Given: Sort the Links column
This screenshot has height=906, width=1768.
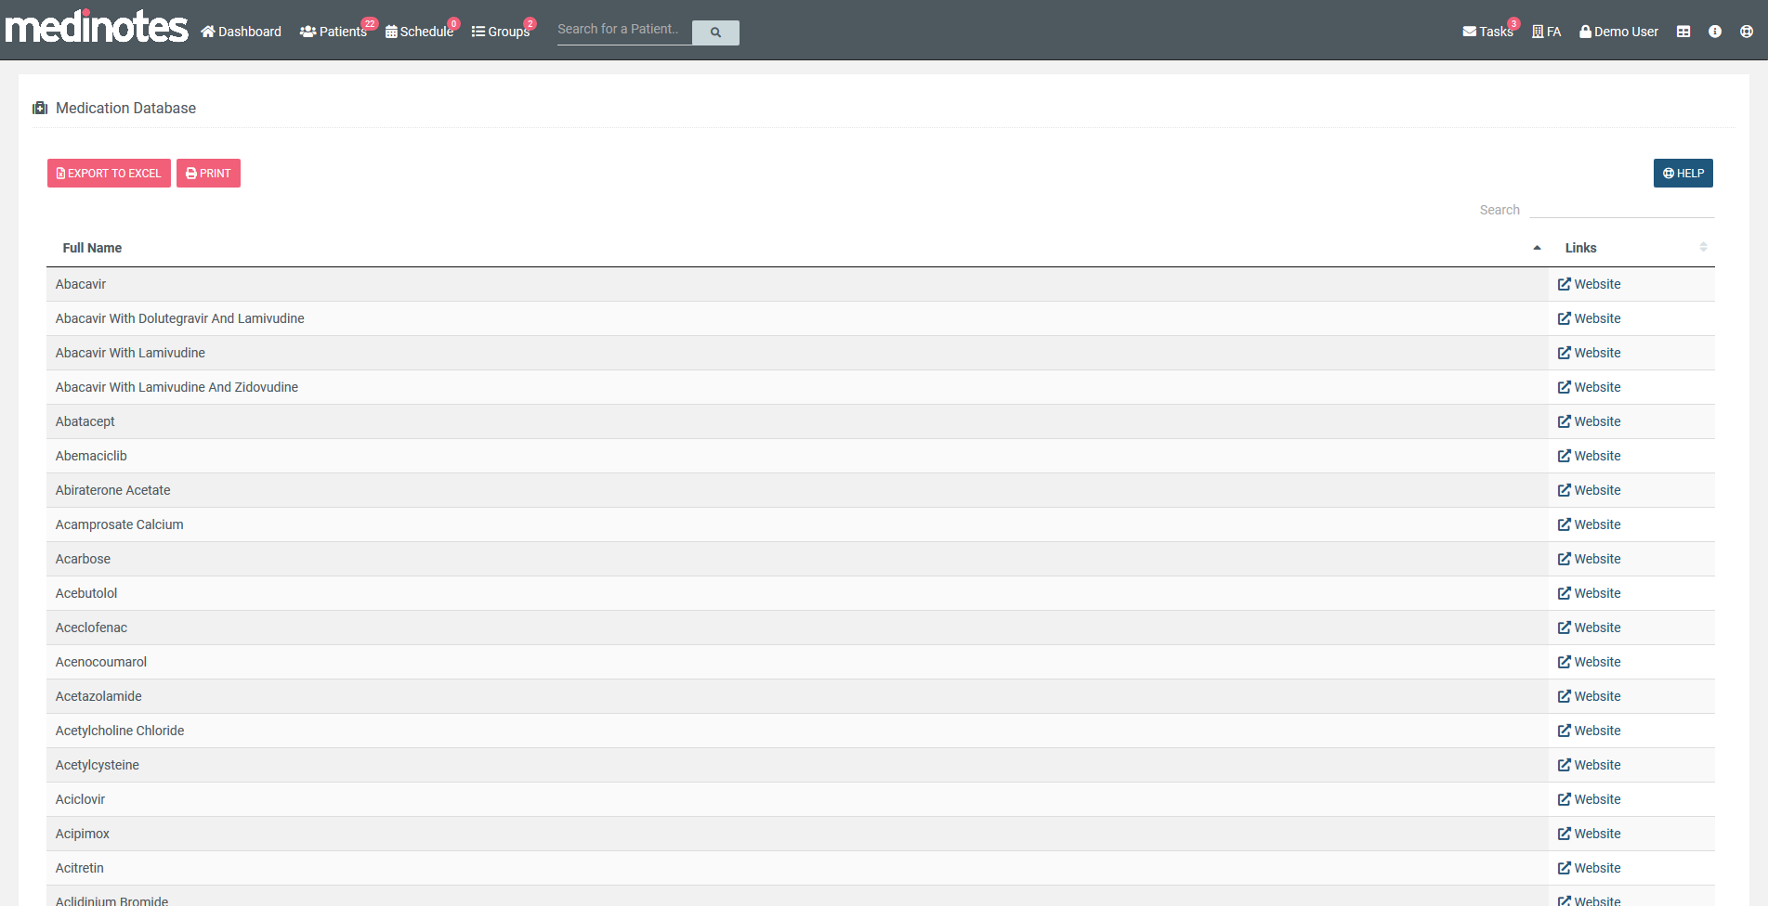Looking at the screenshot, I should tap(1703, 247).
